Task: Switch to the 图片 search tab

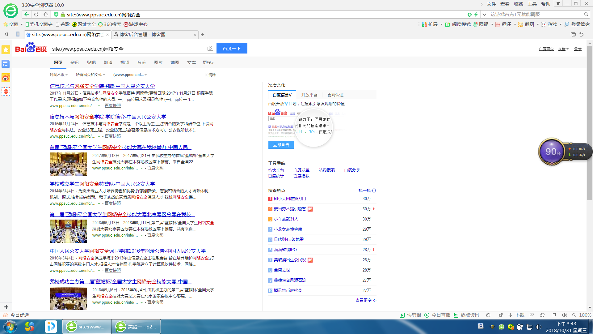Action: 158,62
